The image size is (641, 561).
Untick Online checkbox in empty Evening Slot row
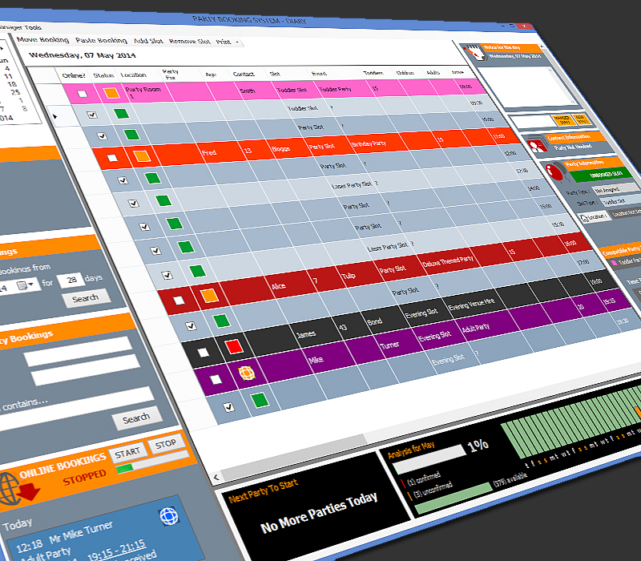pyautogui.click(x=229, y=407)
